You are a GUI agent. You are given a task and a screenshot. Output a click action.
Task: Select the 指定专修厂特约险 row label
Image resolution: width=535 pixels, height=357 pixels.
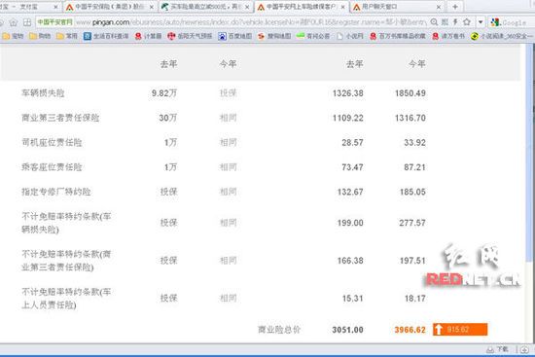click(56, 192)
